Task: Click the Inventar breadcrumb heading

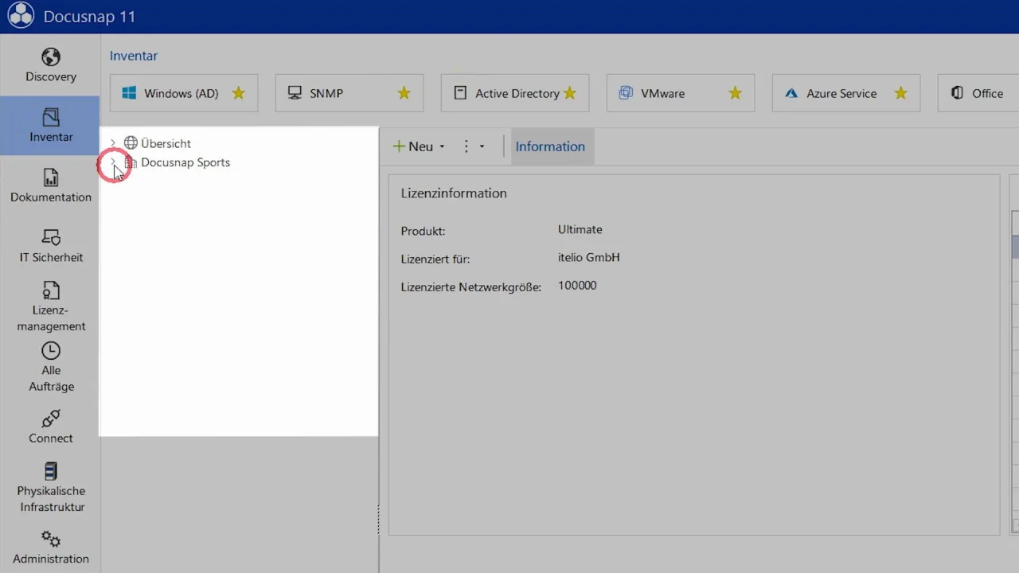Action: tap(134, 56)
